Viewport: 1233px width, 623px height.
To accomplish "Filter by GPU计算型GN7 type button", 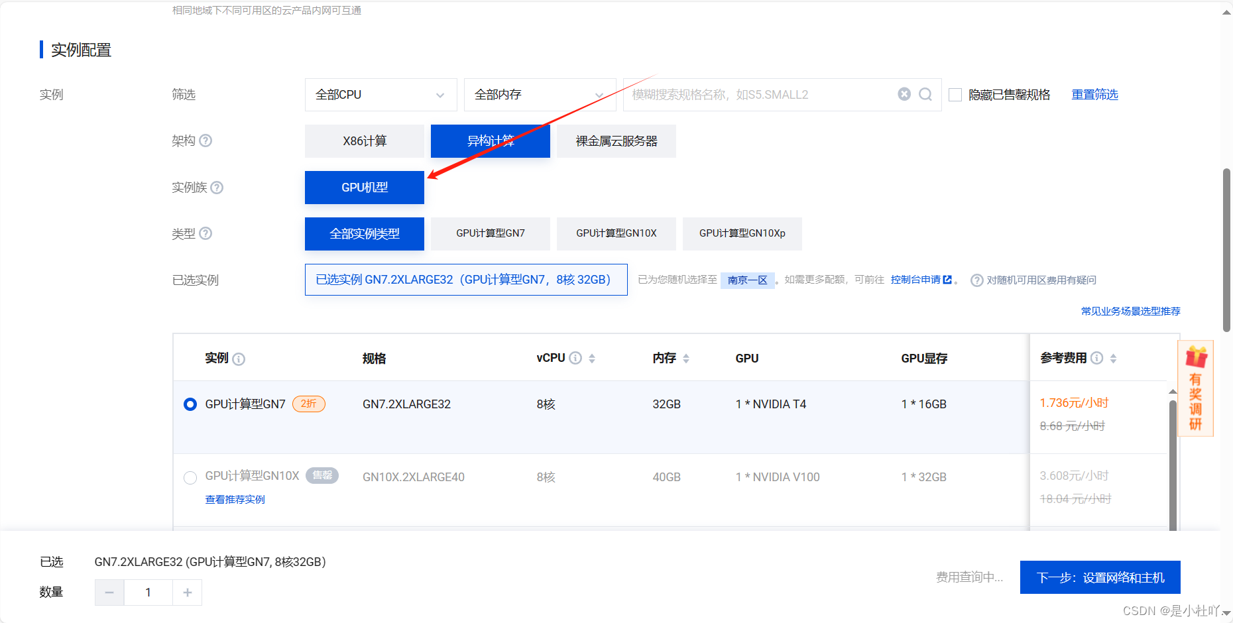I will pyautogui.click(x=491, y=234).
